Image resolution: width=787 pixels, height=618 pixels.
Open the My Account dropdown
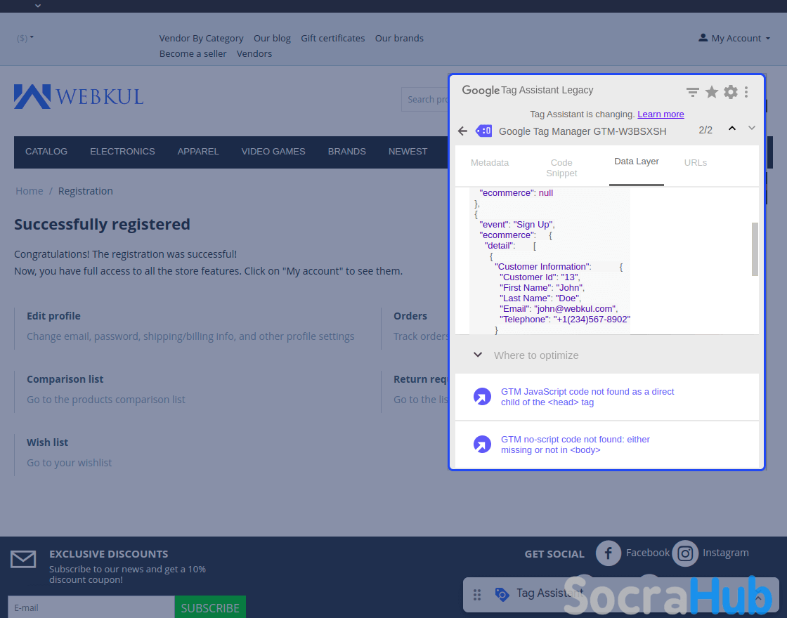pos(734,38)
